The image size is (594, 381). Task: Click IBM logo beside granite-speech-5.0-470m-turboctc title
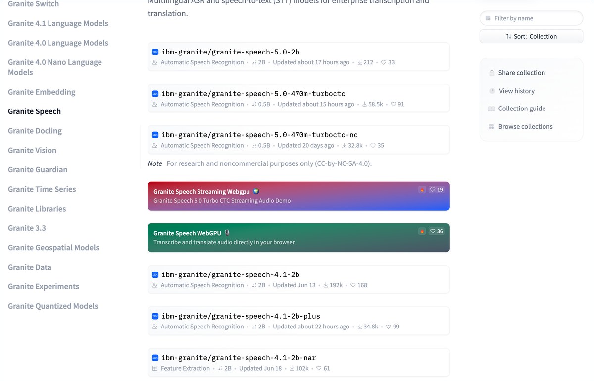coord(155,94)
